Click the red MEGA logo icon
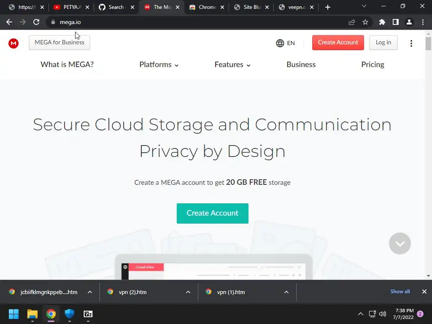 coord(13,43)
